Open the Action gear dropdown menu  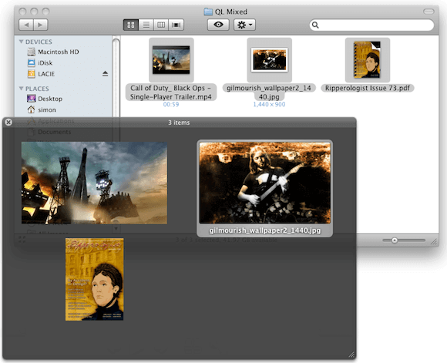click(x=244, y=25)
